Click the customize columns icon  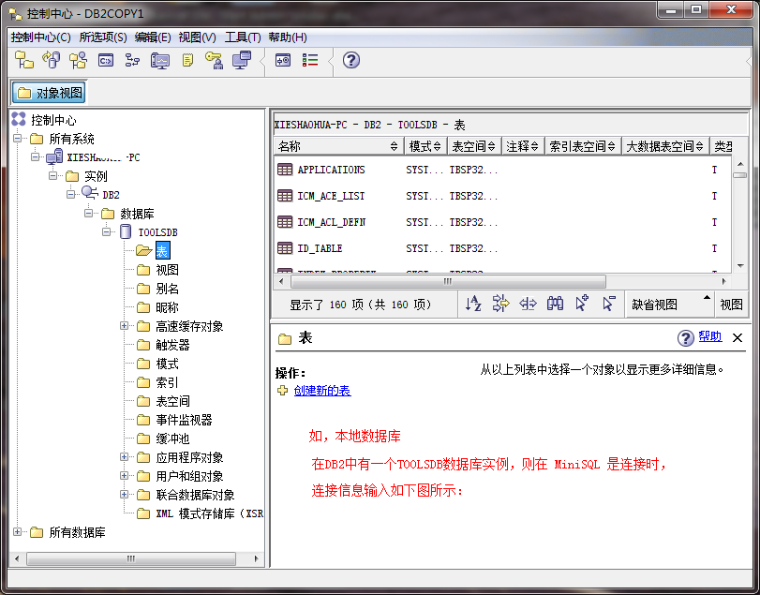[x=528, y=304]
